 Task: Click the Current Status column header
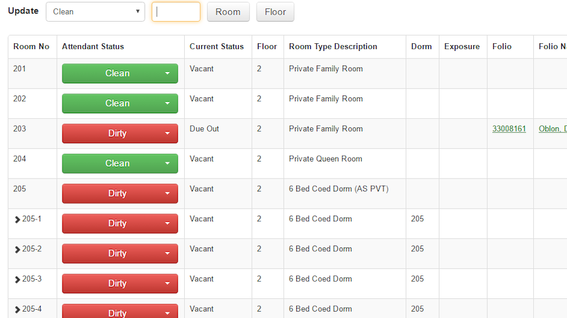[x=217, y=46]
